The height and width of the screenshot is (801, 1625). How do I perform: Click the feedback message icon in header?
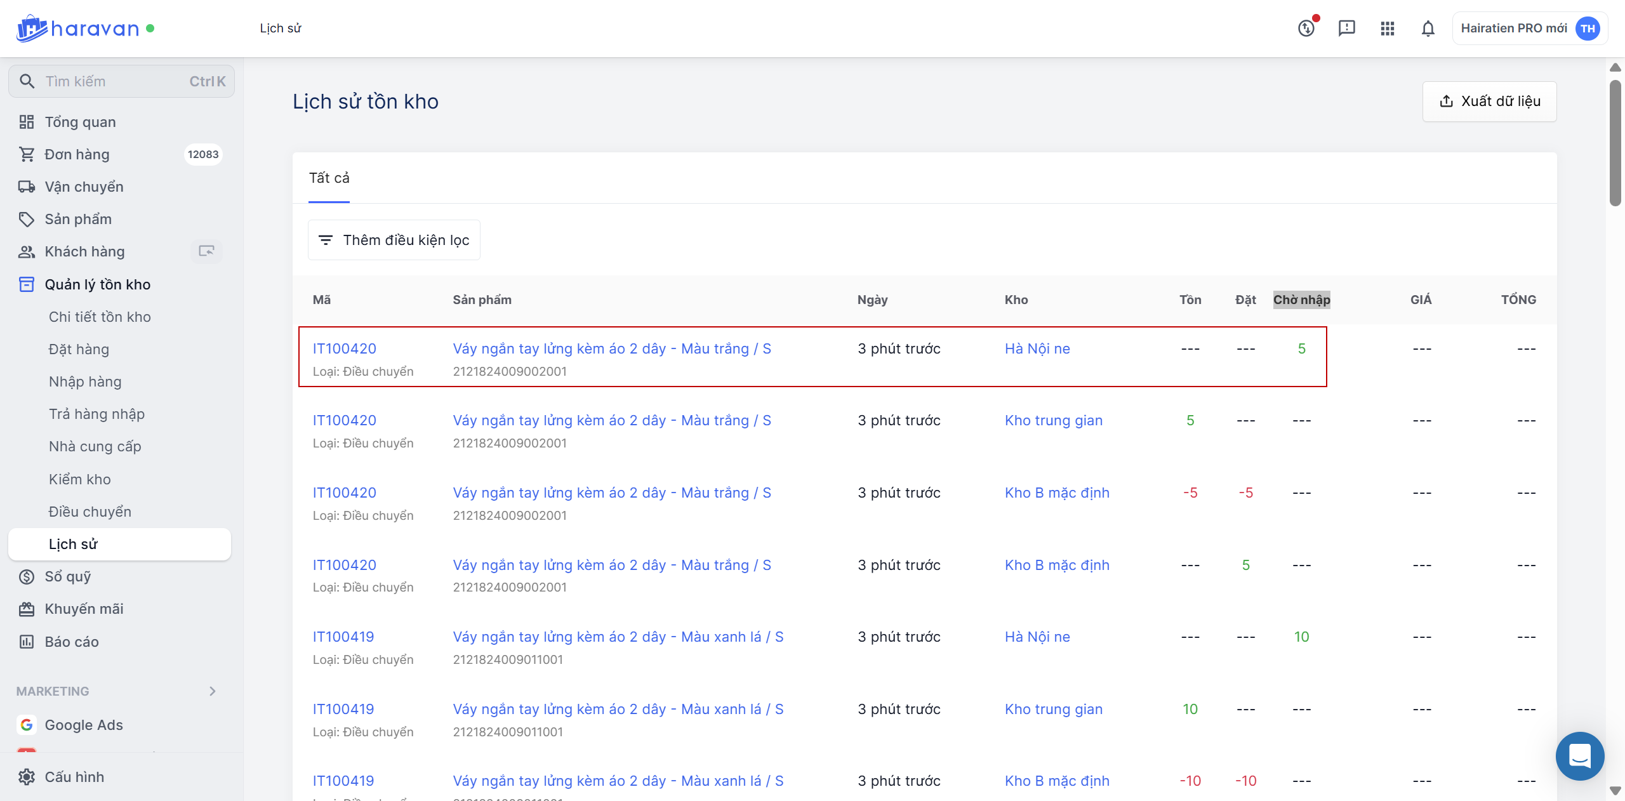(1346, 29)
